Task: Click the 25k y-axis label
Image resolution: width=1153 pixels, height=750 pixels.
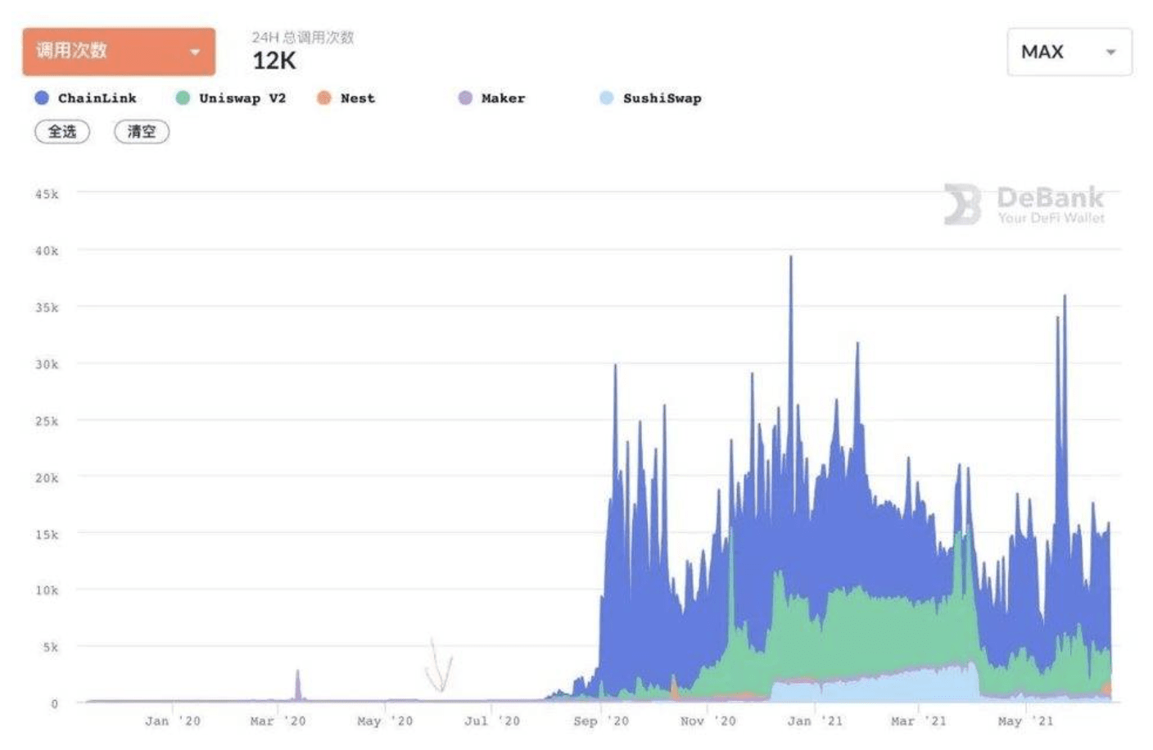Action: pyautogui.click(x=47, y=422)
